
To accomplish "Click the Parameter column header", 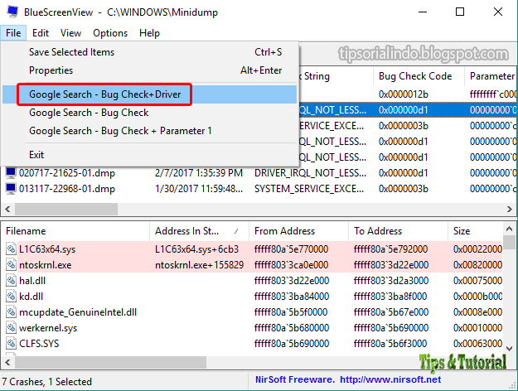I will coord(491,76).
